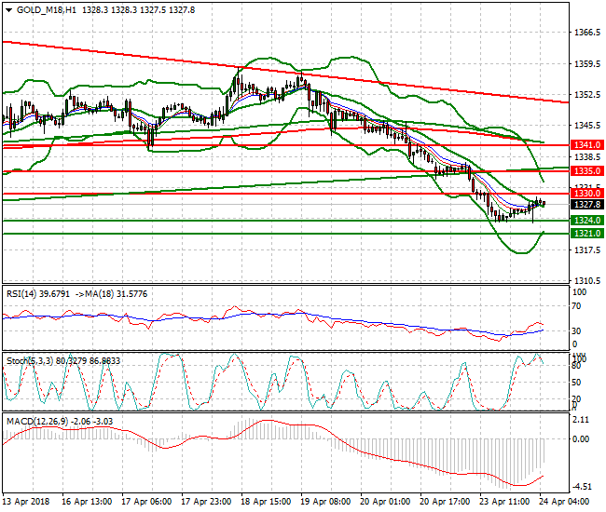The width and height of the screenshot is (606, 512).
Task: Click the 1359.5 price scale value
Action: pyautogui.click(x=587, y=63)
